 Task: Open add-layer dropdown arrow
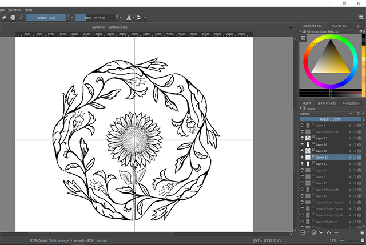pyautogui.click(x=307, y=232)
